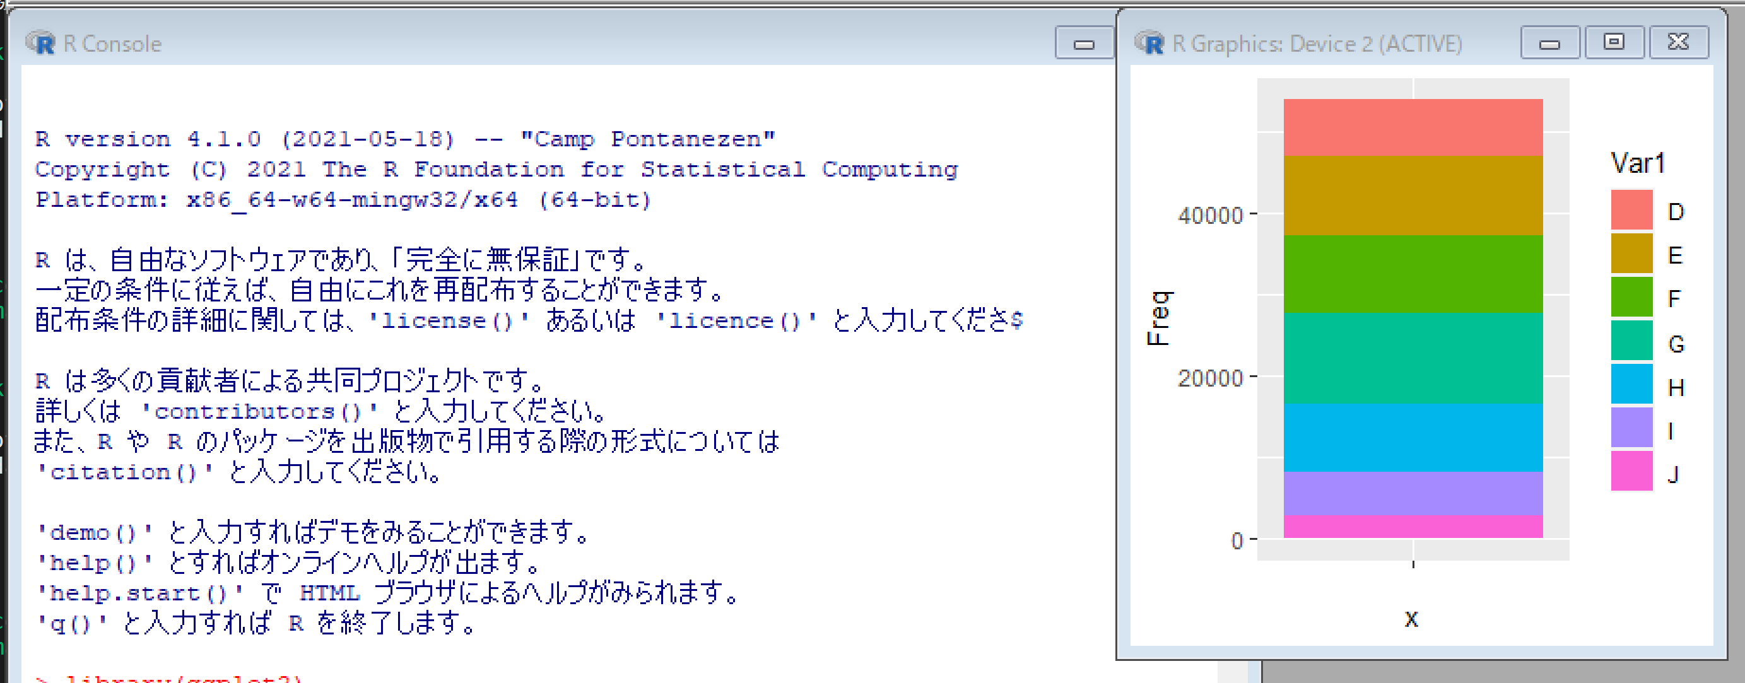Click the x axis label under plot

[x=1412, y=619]
